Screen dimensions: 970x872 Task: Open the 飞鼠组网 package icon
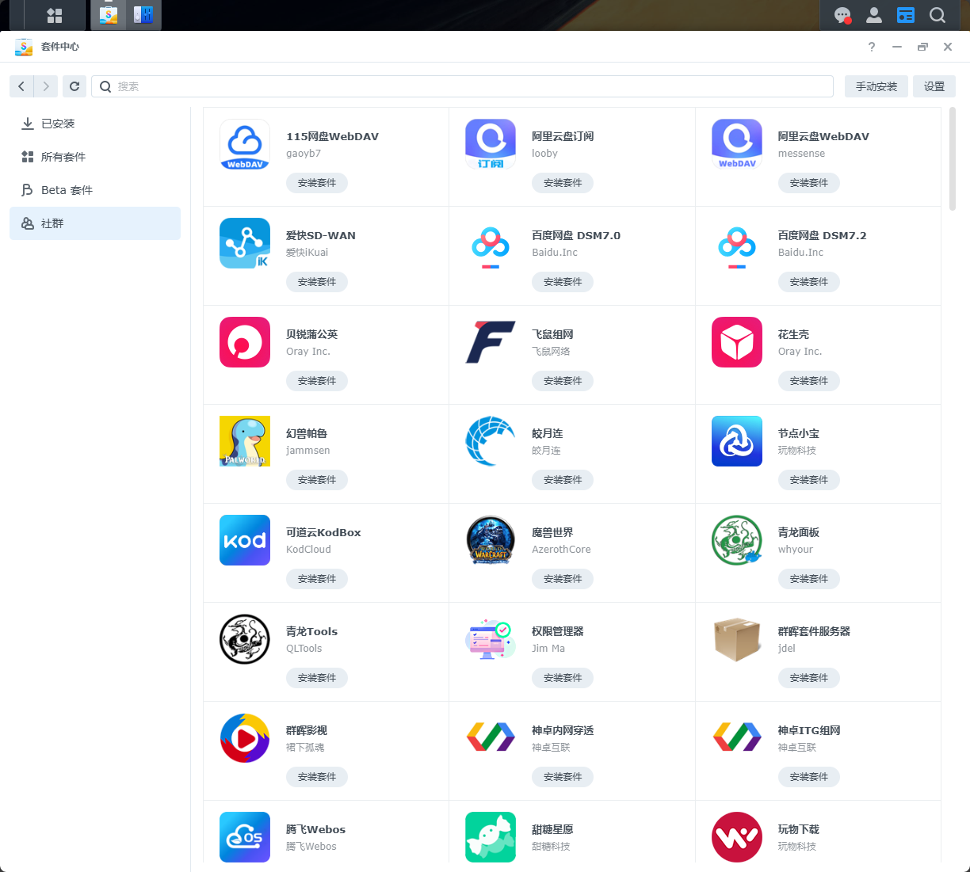pos(491,342)
